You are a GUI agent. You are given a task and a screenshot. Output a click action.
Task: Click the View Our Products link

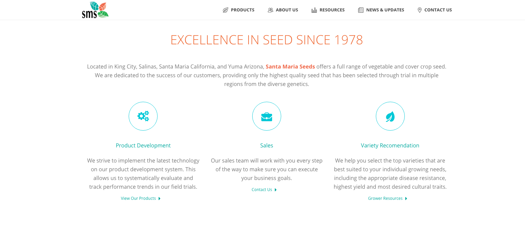(138, 198)
